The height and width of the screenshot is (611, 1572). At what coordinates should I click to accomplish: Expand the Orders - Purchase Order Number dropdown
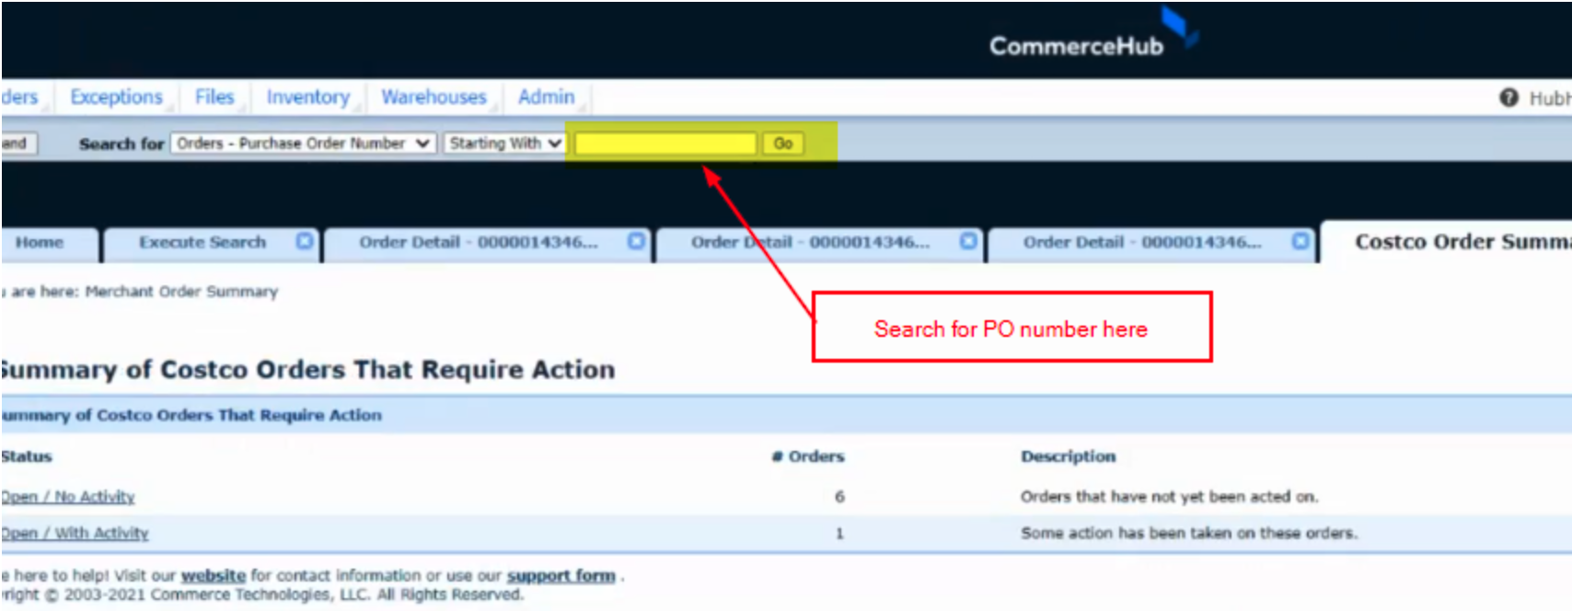click(303, 144)
